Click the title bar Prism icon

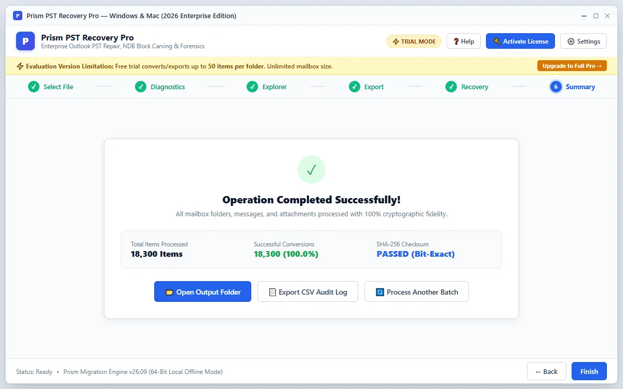17,16
